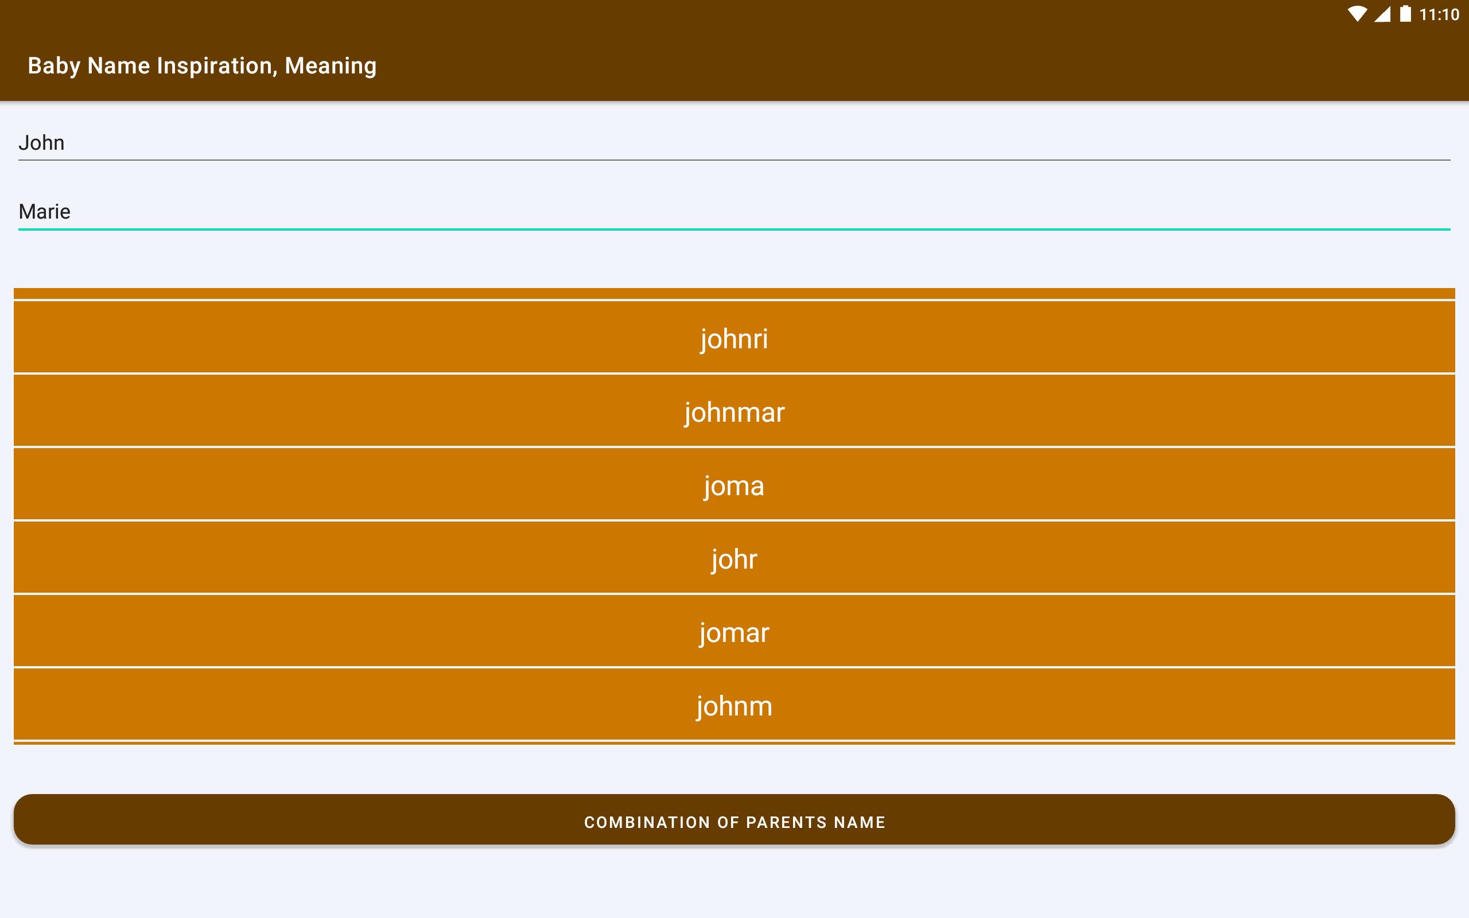Tap the Baby Name Inspiration, Meaning title

pyautogui.click(x=202, y=65)
